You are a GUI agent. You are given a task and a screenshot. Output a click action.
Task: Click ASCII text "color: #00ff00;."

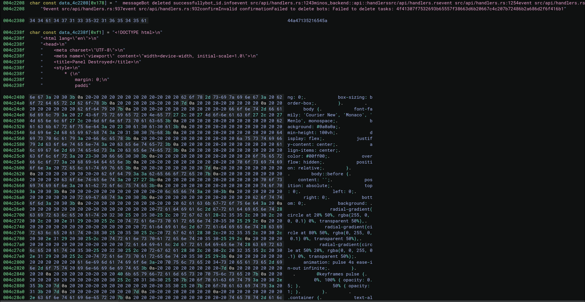(x=309, y=156)
